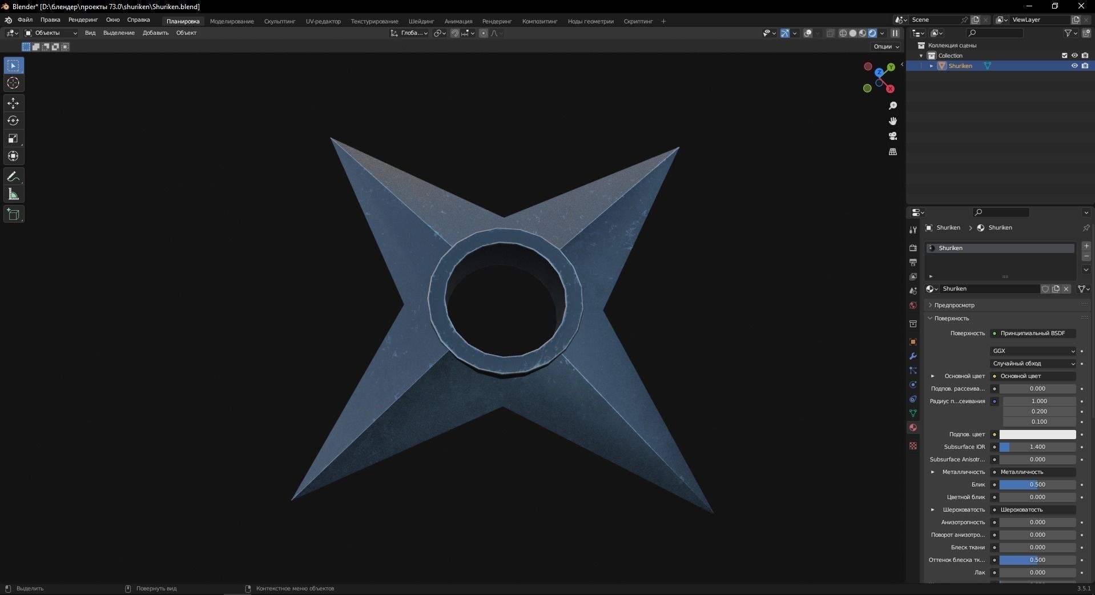This screenshot has height=595, width=1095.
Task: Switch to solid viewport shading
Action: pyautogui.click(x=853, y=33)
